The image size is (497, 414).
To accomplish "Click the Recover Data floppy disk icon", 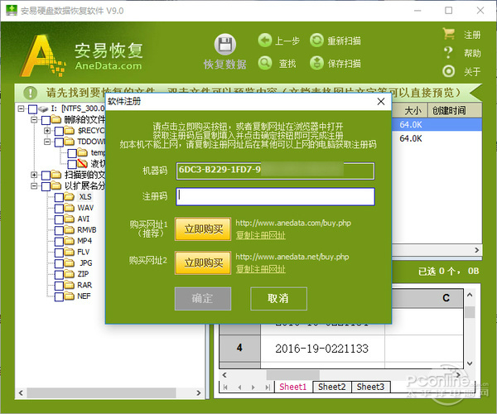I will [x=225, y=45].
